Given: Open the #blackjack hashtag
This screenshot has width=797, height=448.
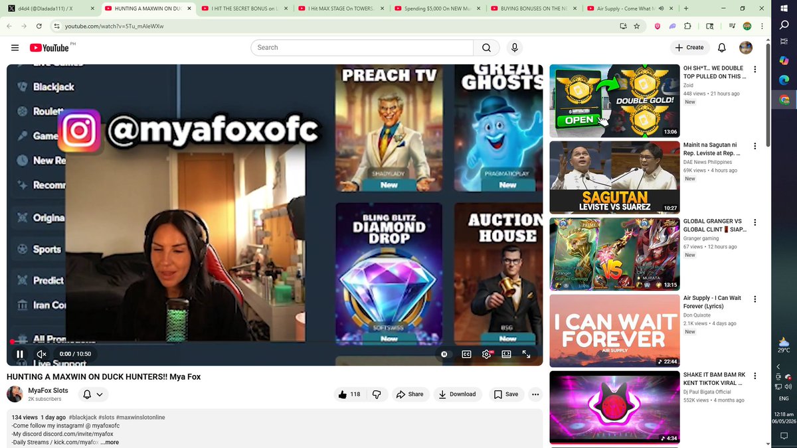Looking at the screenshot, I should [x=84, y=417].
